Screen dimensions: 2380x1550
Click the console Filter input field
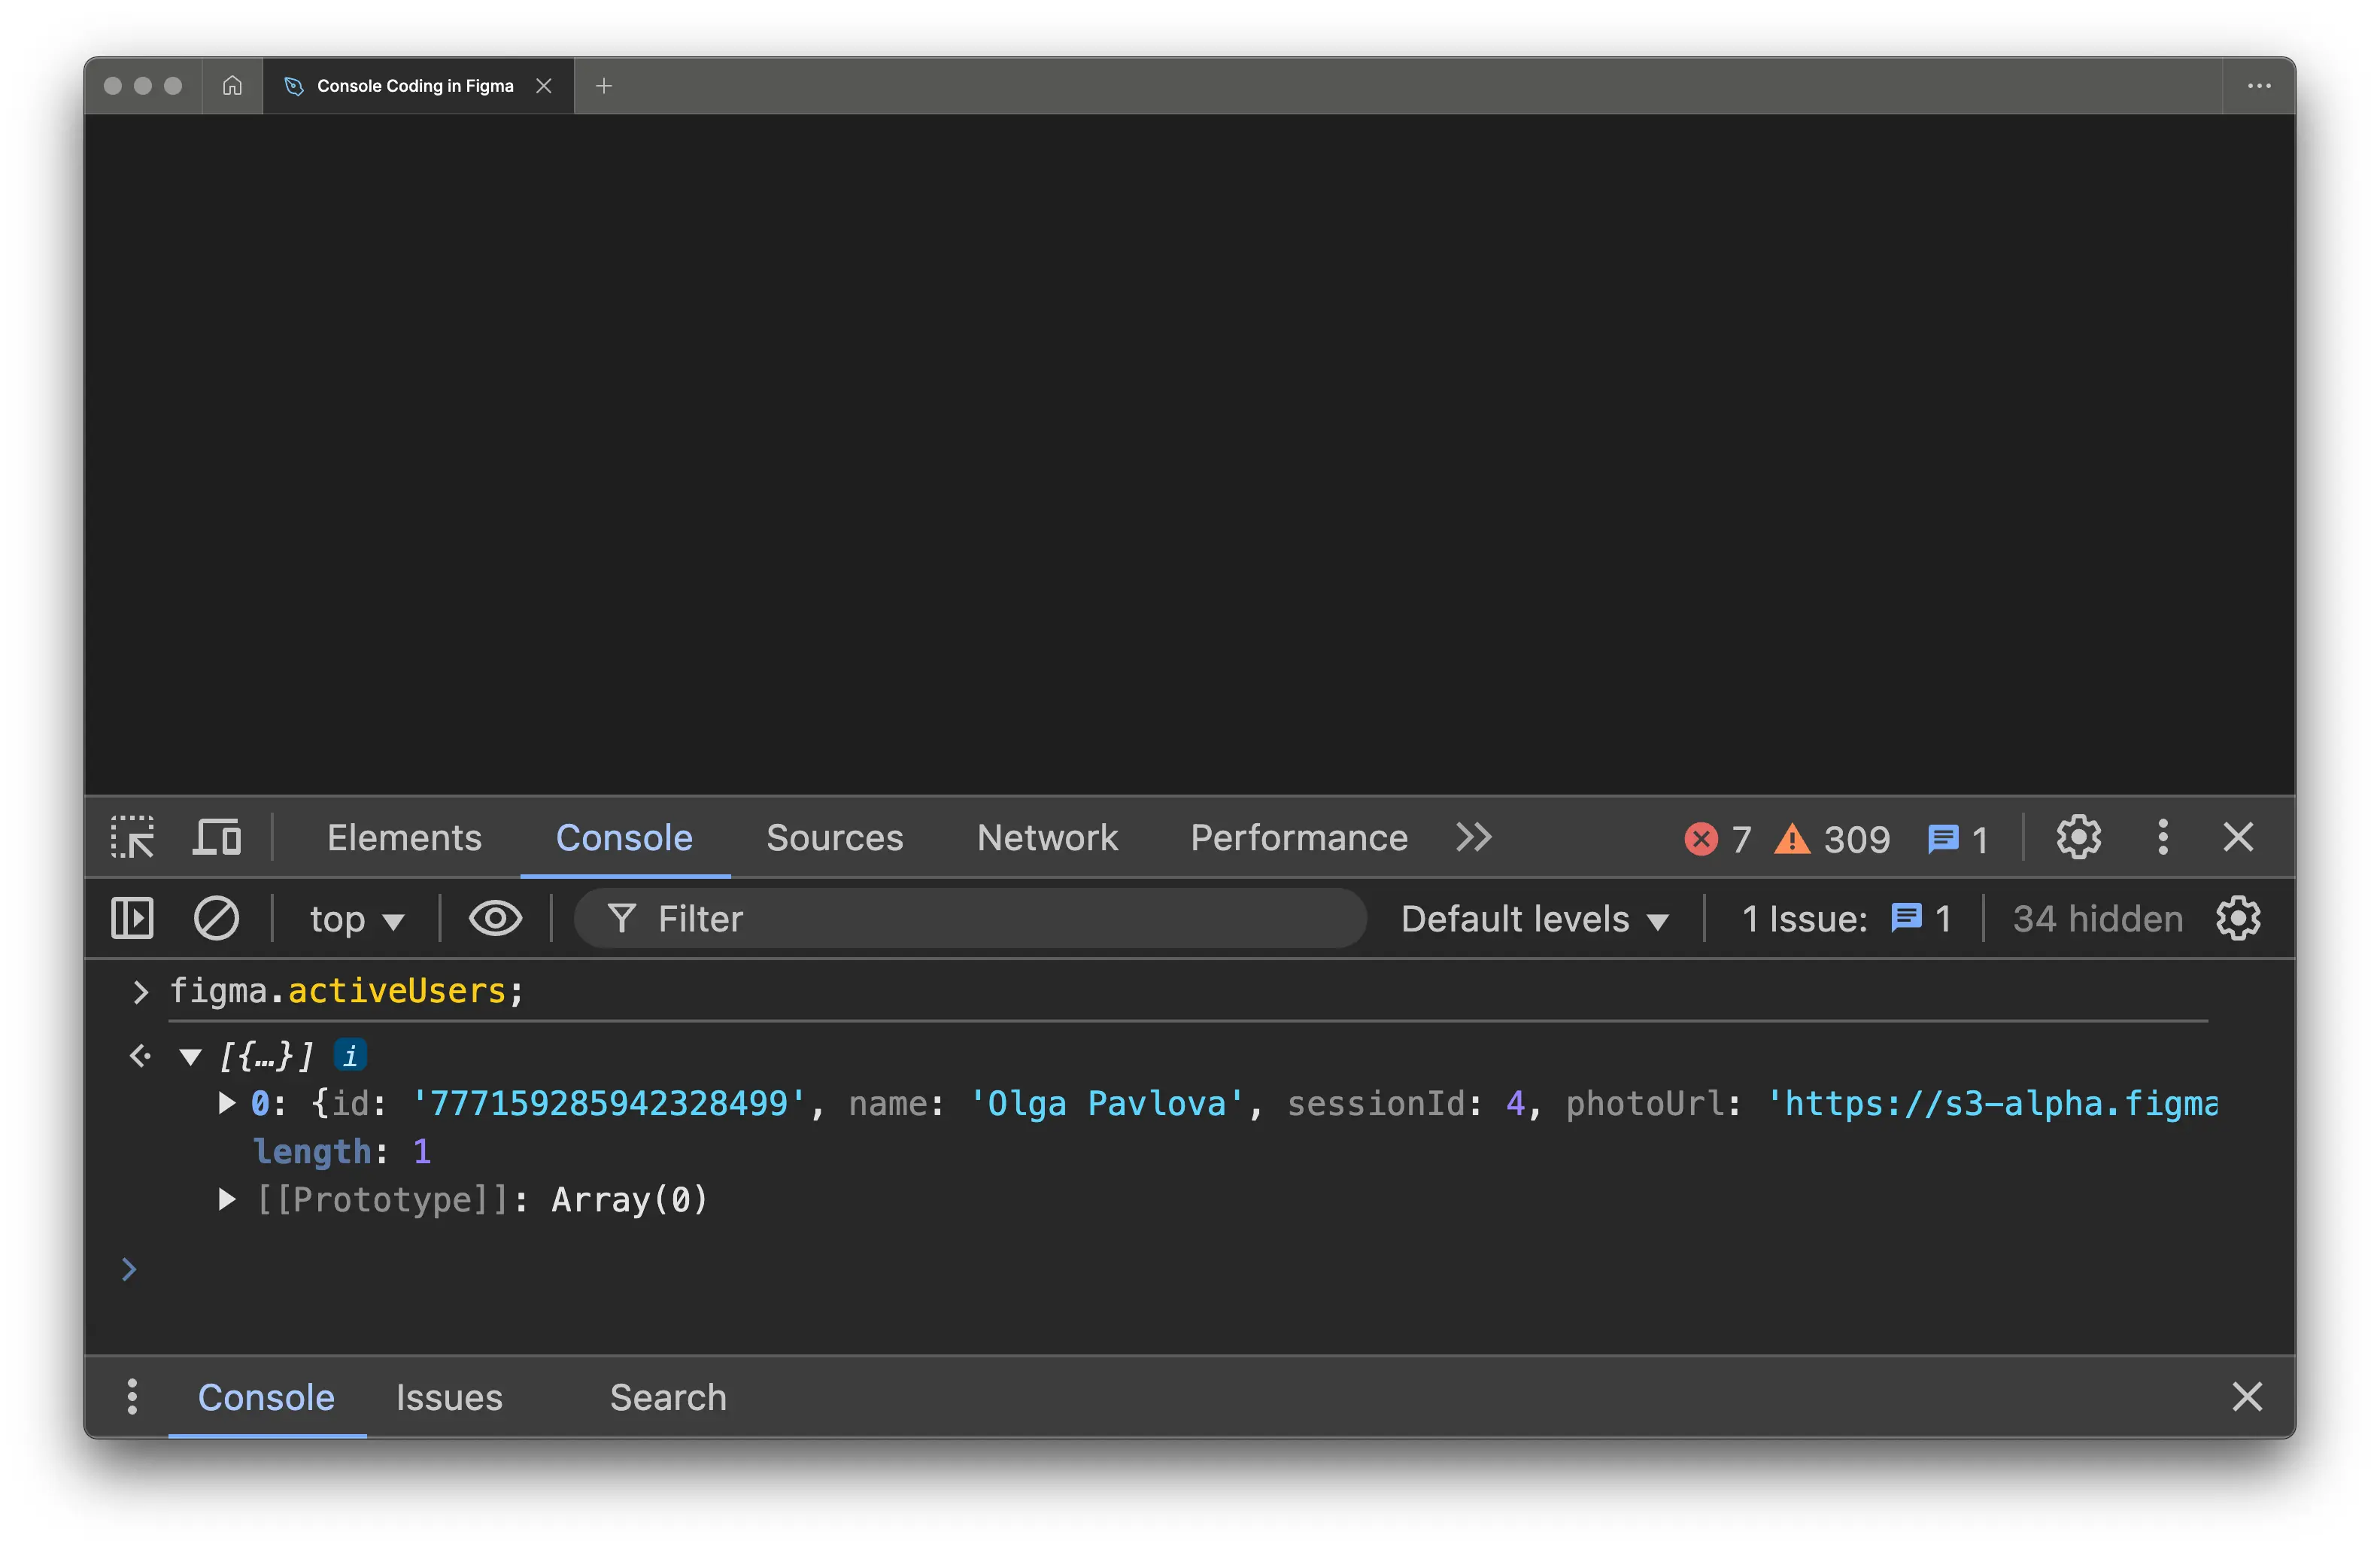click(970, 919)
